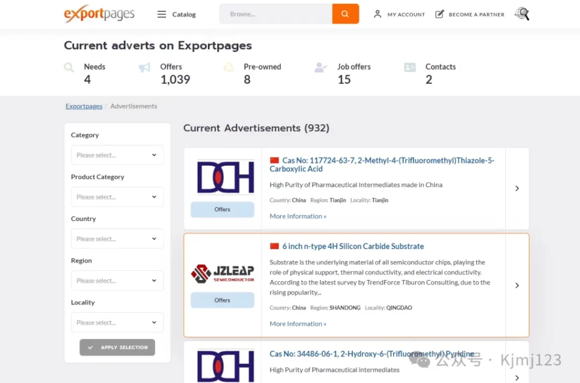Click the JZLEAP Semiconductor logo
This screenshot has width=580, height=383.
(222, 273)
